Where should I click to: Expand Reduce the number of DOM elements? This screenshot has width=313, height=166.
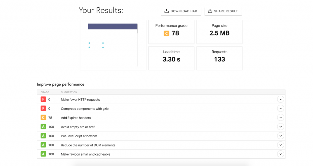[281, 145]
